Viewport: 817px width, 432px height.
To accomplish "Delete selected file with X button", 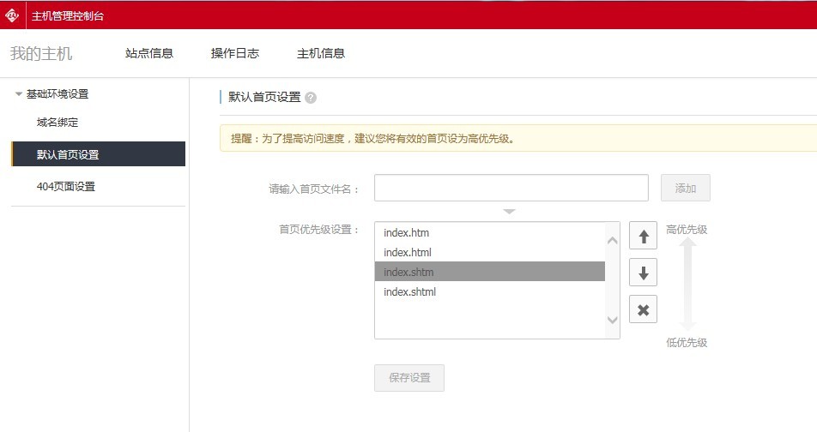I will tap(643, 309).
